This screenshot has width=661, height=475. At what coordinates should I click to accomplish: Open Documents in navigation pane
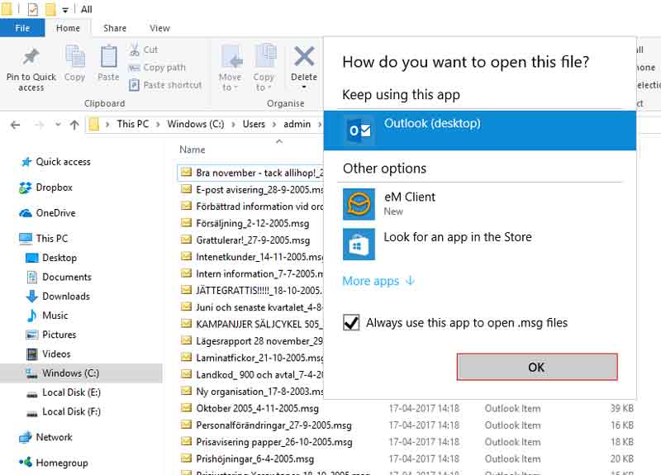(67, 278)
